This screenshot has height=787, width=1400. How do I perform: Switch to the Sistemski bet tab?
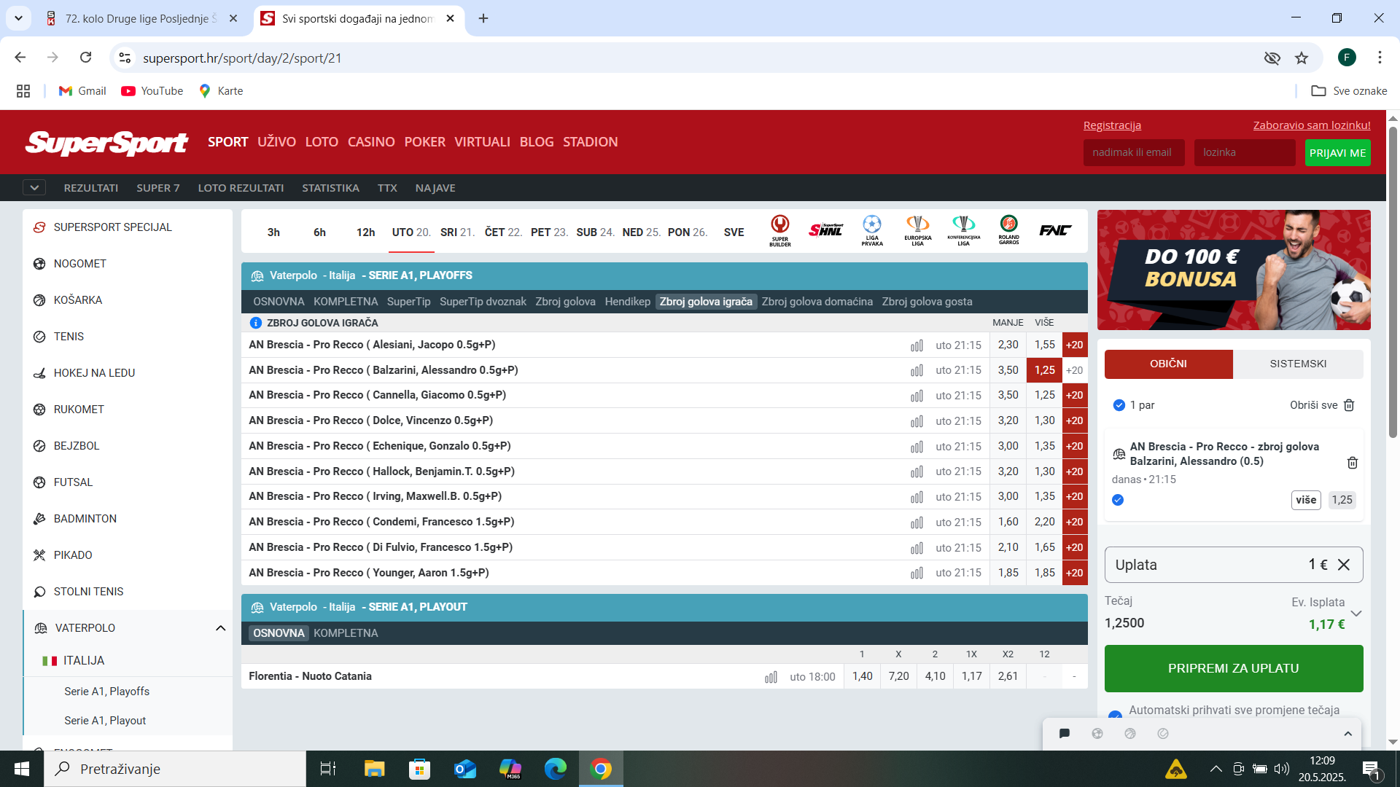(1298, 364)
